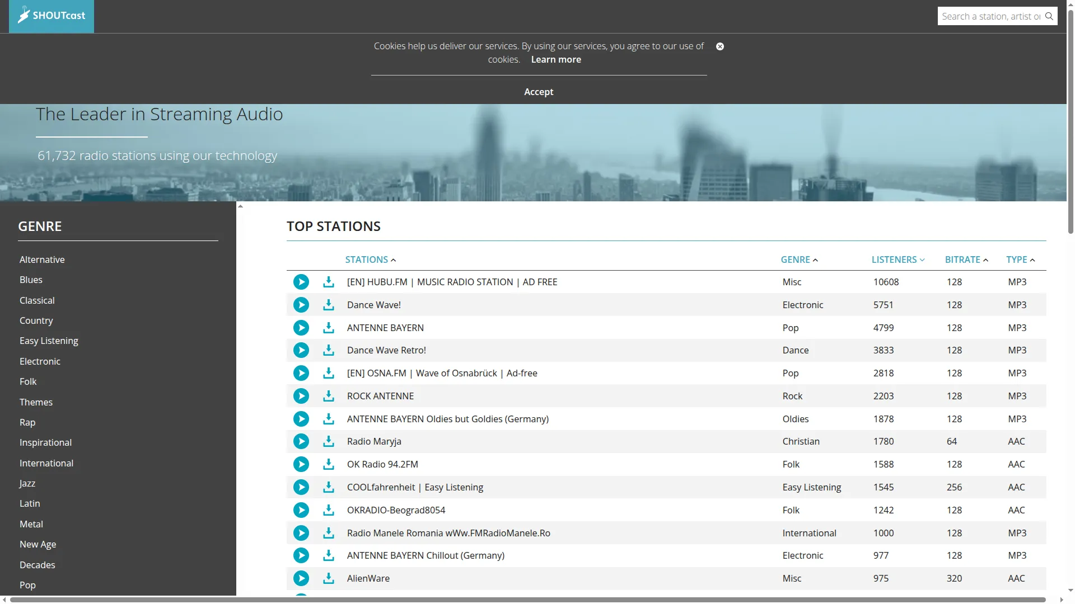Open the ROCK ANTENNE station name
Image resolution: width=1075 pixels, height=604 pixels.
click(x=380, y=396)
